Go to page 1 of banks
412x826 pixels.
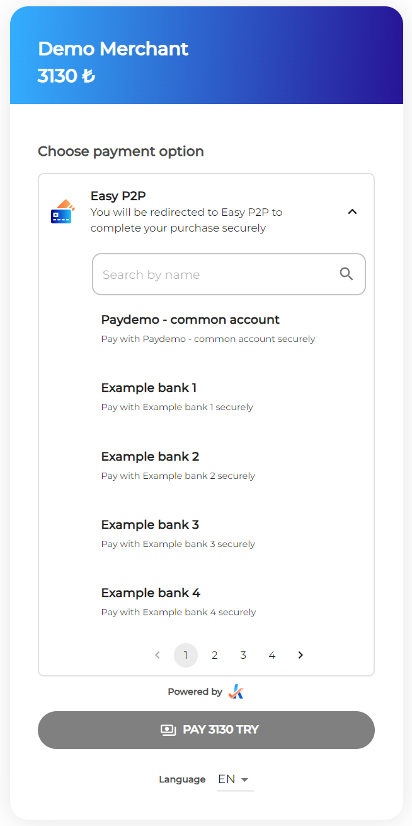point(186,655)
